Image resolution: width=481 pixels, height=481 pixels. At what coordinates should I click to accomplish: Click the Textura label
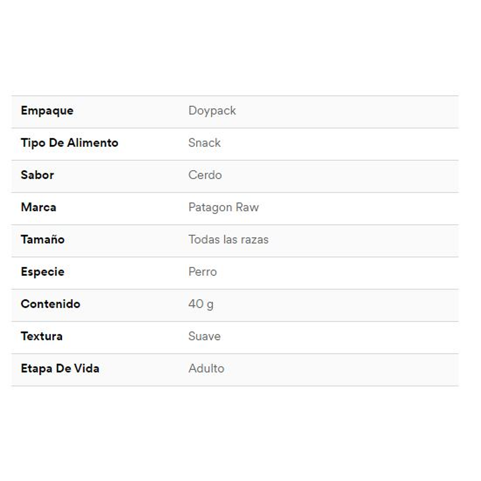(41, 336)
